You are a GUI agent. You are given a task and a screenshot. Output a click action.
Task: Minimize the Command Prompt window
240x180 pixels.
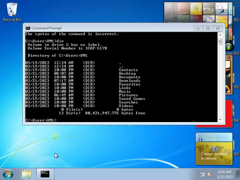pos(198,28)
